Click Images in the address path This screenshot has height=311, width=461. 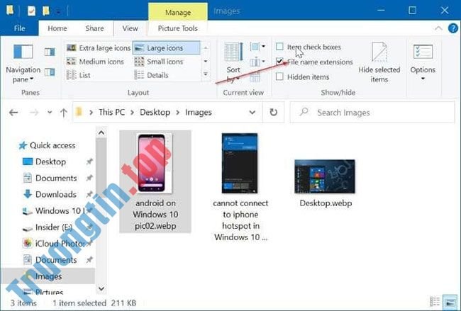pyautogui.click(x=199, y=113)
